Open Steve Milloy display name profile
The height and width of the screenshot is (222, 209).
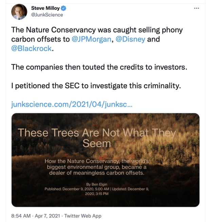click(46, 8)
